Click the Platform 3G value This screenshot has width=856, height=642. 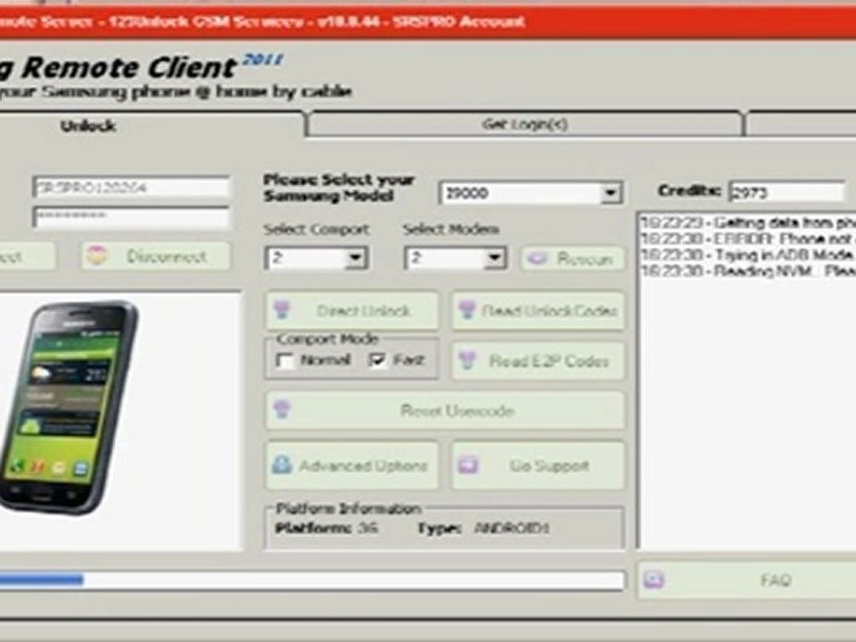click(368, 528)
